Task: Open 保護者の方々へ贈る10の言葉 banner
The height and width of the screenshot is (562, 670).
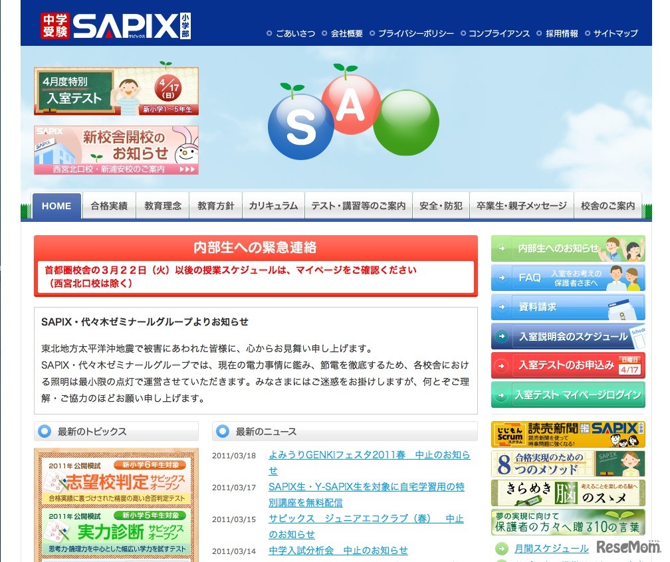Action: (x=568, y=522)
